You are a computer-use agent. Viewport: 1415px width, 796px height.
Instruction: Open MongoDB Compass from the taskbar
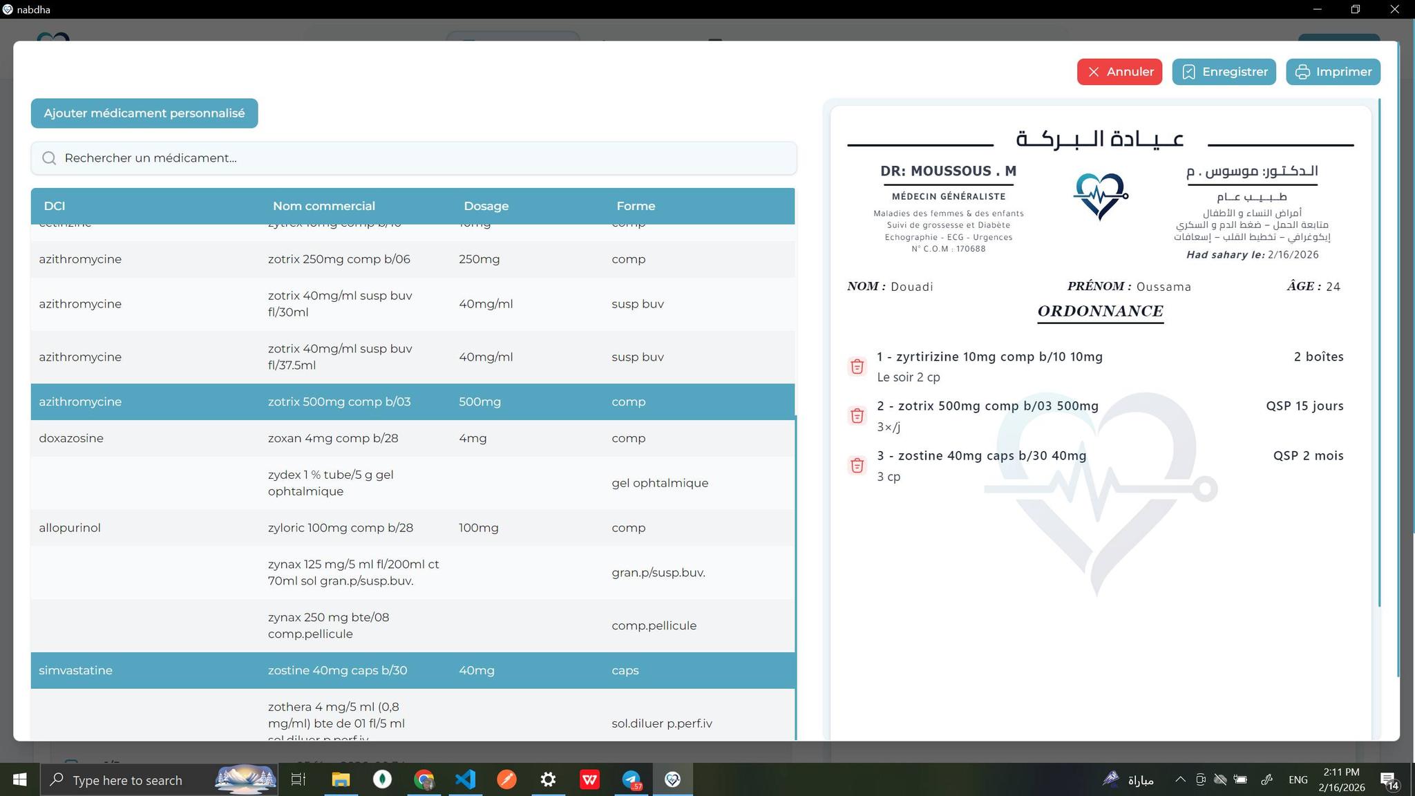point(382,779)
